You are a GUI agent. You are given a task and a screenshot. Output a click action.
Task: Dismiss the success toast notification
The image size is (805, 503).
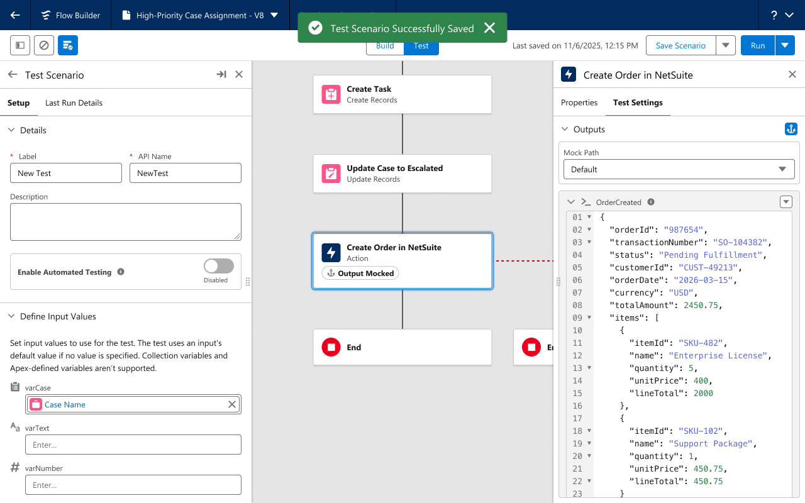pos(489,28)
